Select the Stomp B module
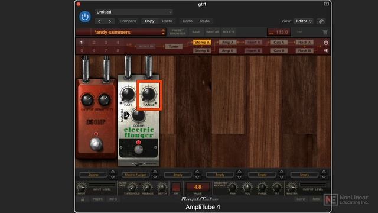378x213 pixels. click(x=202, y=51)
